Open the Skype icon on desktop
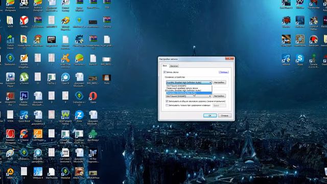327x184 pixels. click(300, 58)
